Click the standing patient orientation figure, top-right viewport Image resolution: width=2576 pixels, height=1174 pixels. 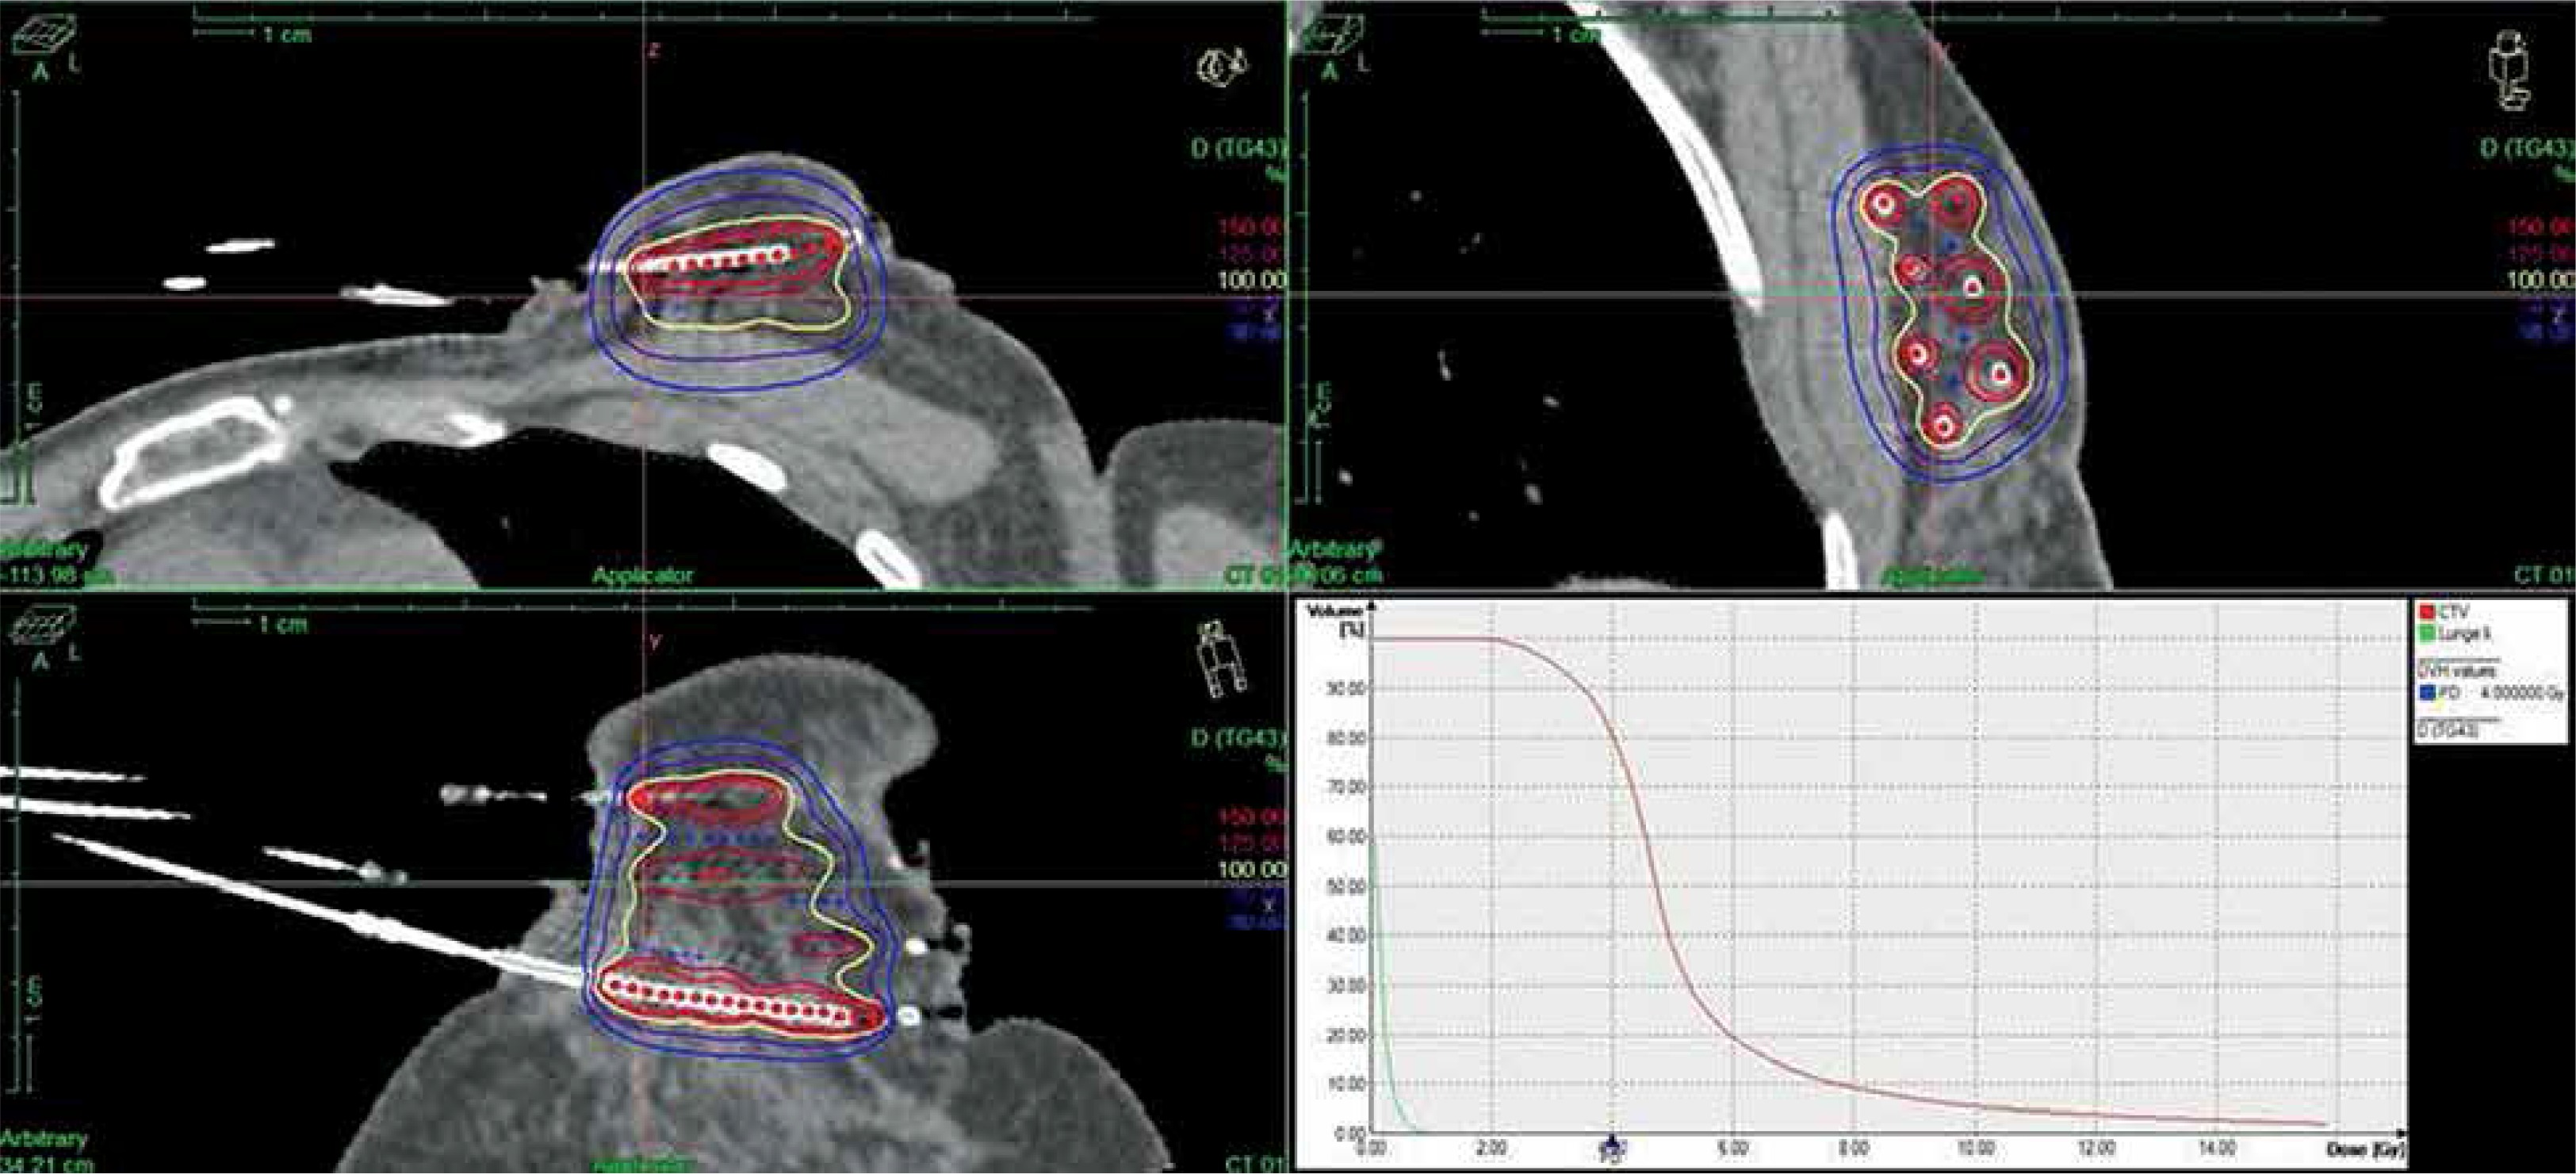pyautogui.click(x=2511, y=70)
